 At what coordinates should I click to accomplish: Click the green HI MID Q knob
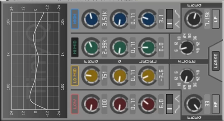pos(119,47)
